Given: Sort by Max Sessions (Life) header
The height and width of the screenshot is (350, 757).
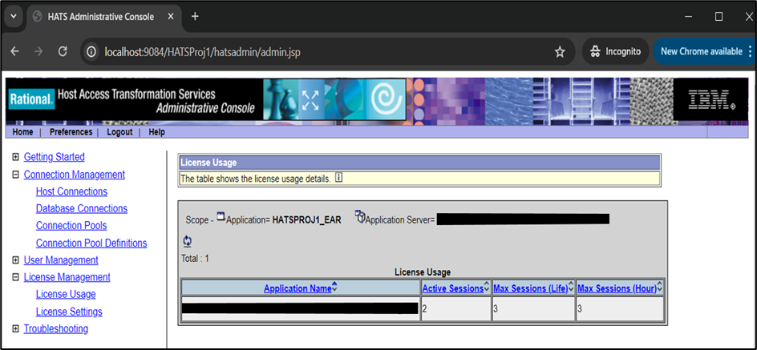Looking at the screenshot, I should [x=531, y=289].
